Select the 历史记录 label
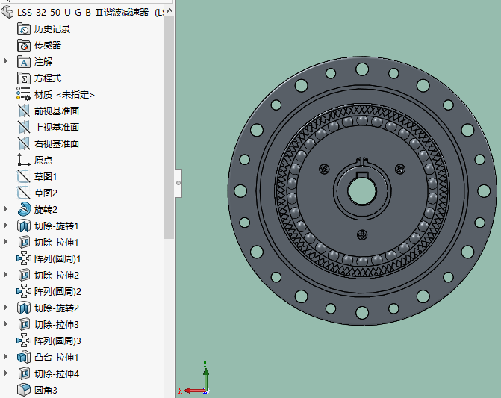The image size is (501, 398). 52,29
